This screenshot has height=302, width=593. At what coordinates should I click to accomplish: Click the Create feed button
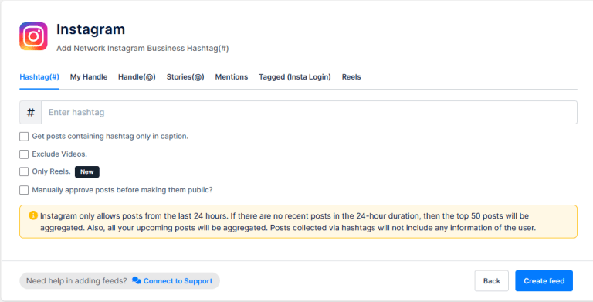pyautogui.click(x=544, y=281)
